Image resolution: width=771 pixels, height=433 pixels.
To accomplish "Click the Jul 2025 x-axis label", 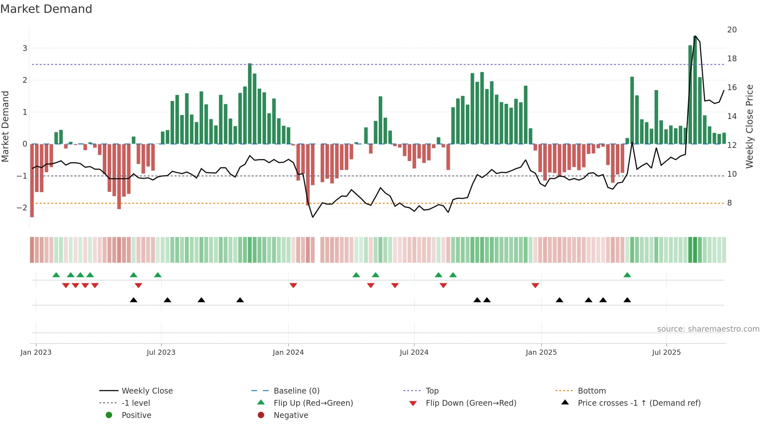I will click(666, 352).
